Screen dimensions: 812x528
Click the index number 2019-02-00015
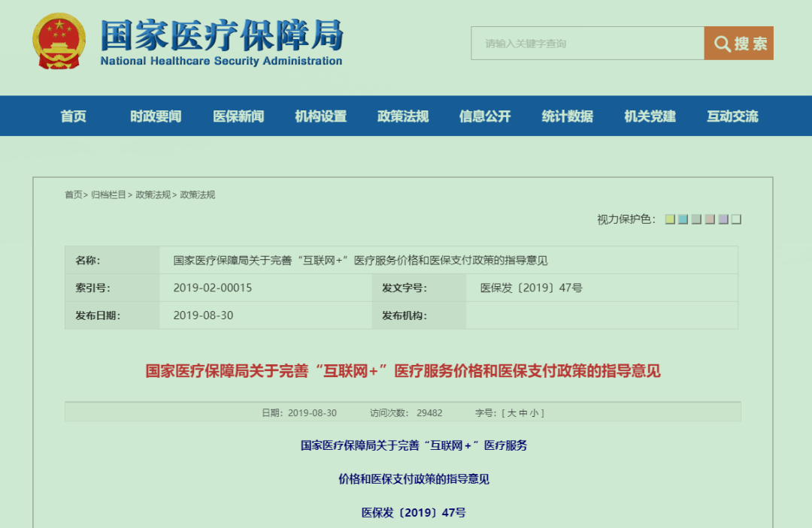[212, 288]
